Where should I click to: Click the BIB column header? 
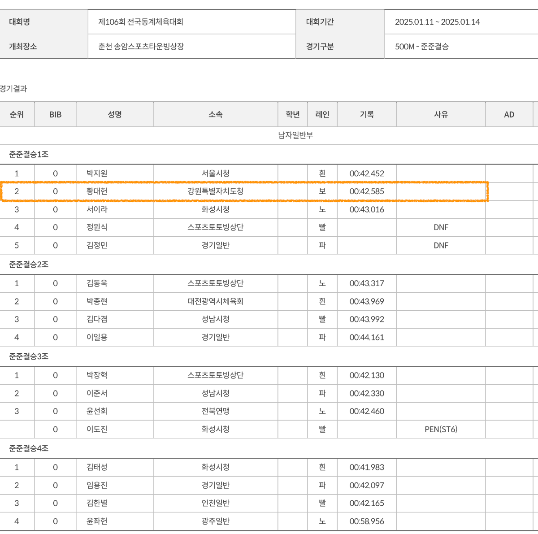click(55, 114)
